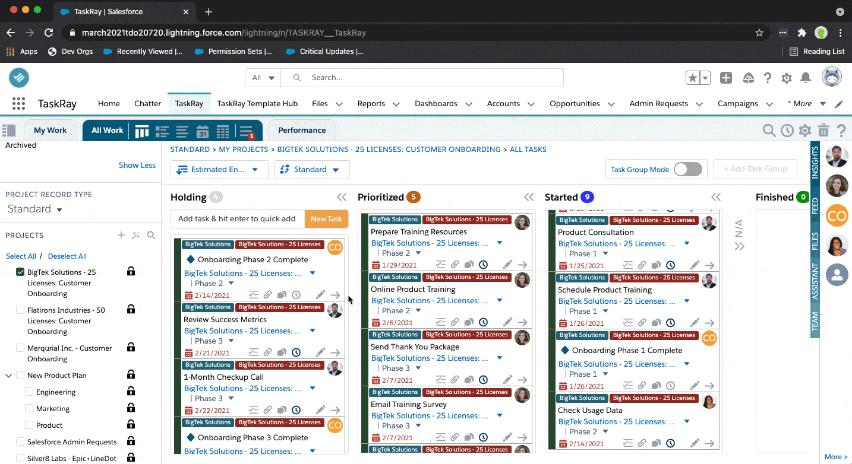Open TaskRay settings gear icon
The height and width of the screenshot is (464, 852).
pyautogui.click(x=805, y=131)
